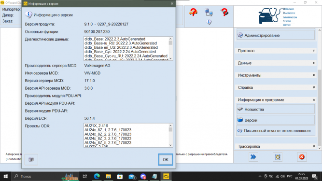
Task: Select AU24x_8Z_5, 2.7.6_170823 project
Action: 108,142
